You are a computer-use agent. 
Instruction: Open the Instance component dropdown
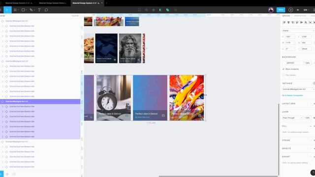(x=298, y=89)
